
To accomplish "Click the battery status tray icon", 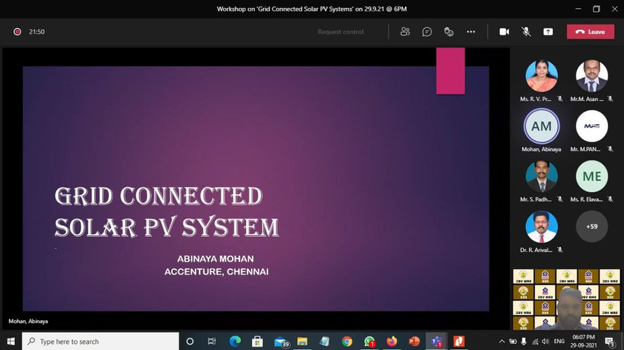I will pos(513,341).
